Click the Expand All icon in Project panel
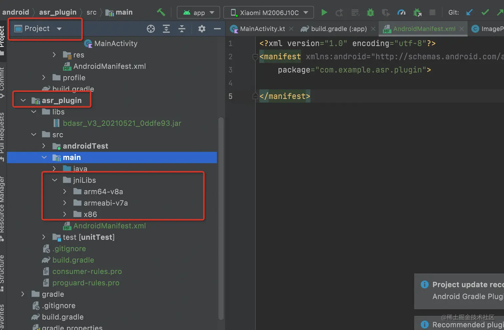The image size is (504, 330). coord(166,29)
